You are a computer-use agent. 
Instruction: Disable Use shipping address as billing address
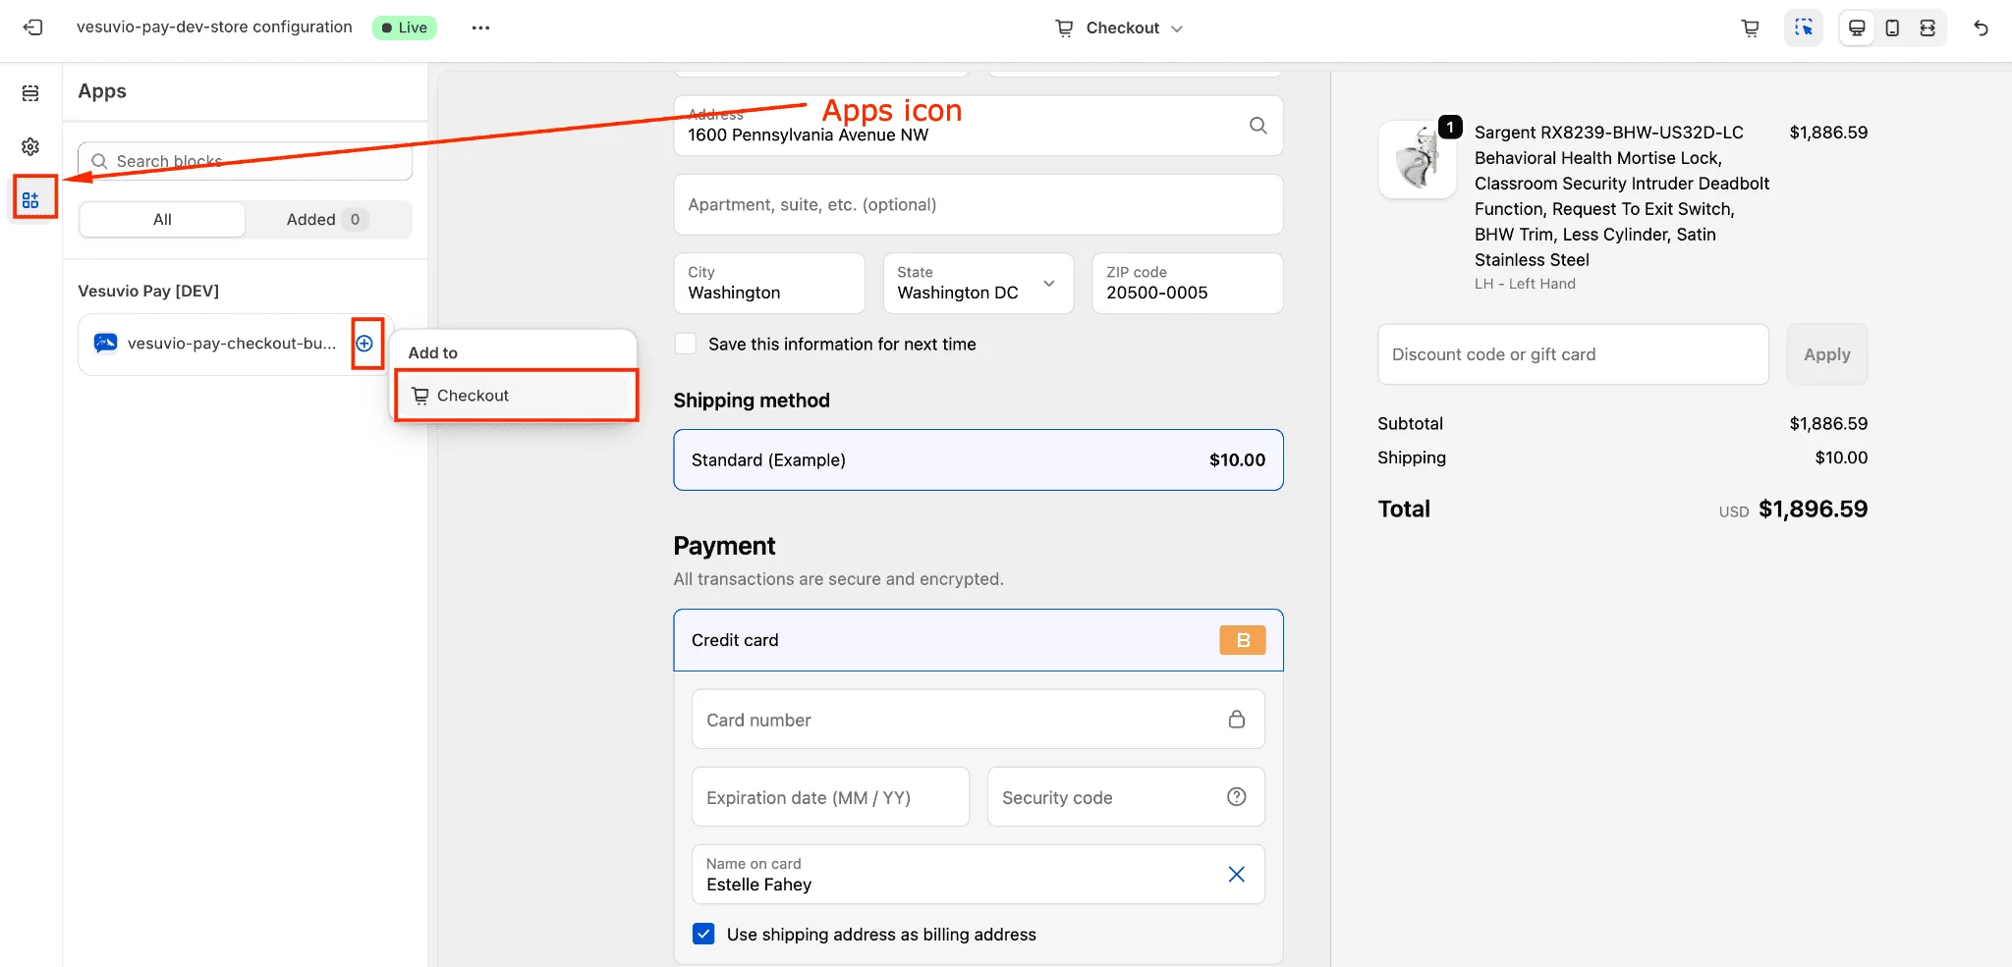click(703, 934)
